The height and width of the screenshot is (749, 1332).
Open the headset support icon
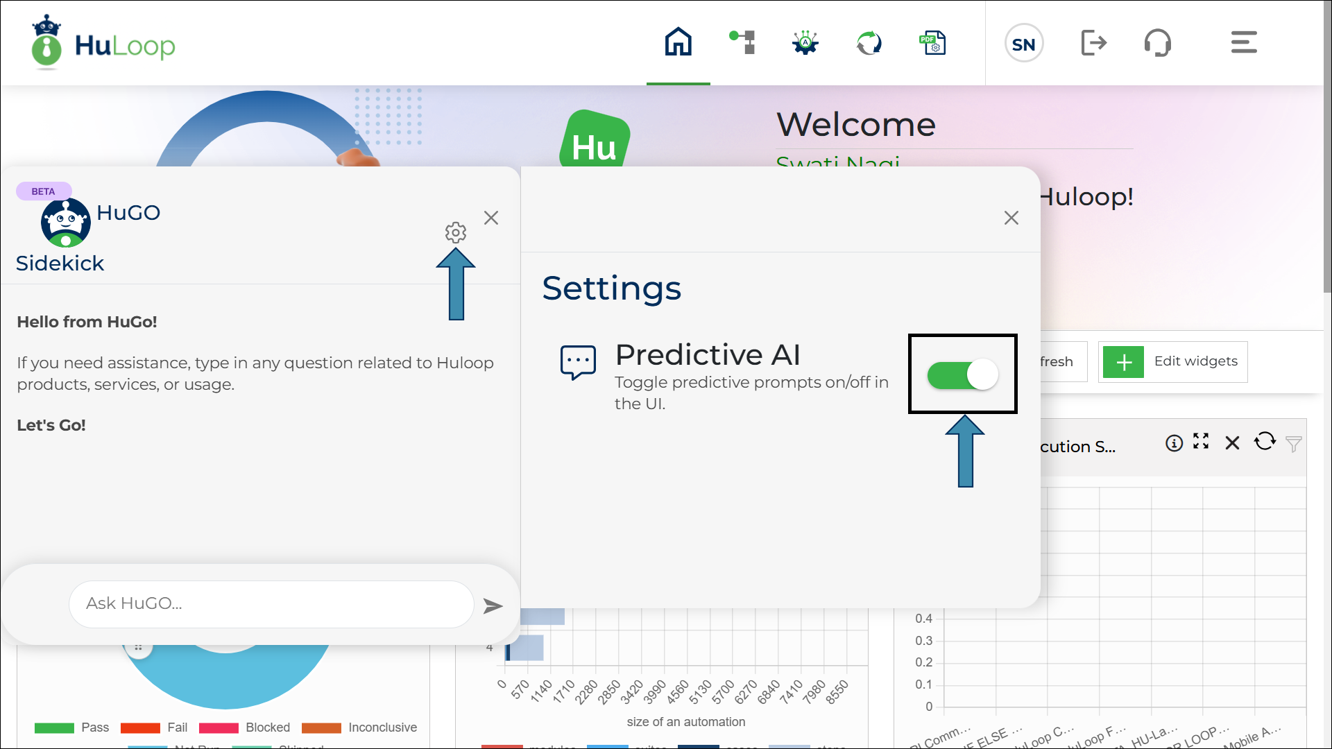click(x=1158, y=43)
